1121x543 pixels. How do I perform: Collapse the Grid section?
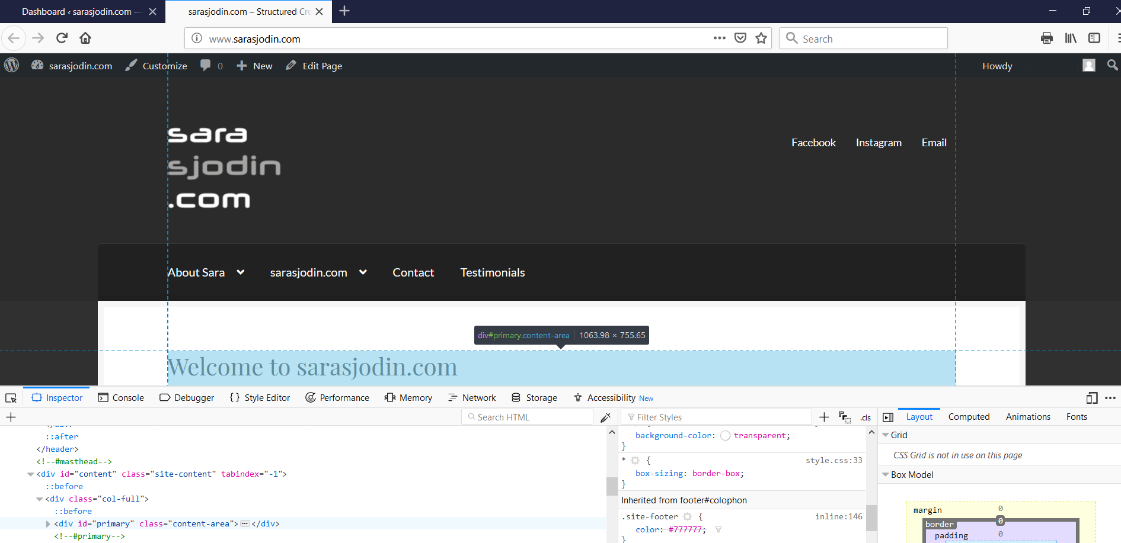coord(886,435)
